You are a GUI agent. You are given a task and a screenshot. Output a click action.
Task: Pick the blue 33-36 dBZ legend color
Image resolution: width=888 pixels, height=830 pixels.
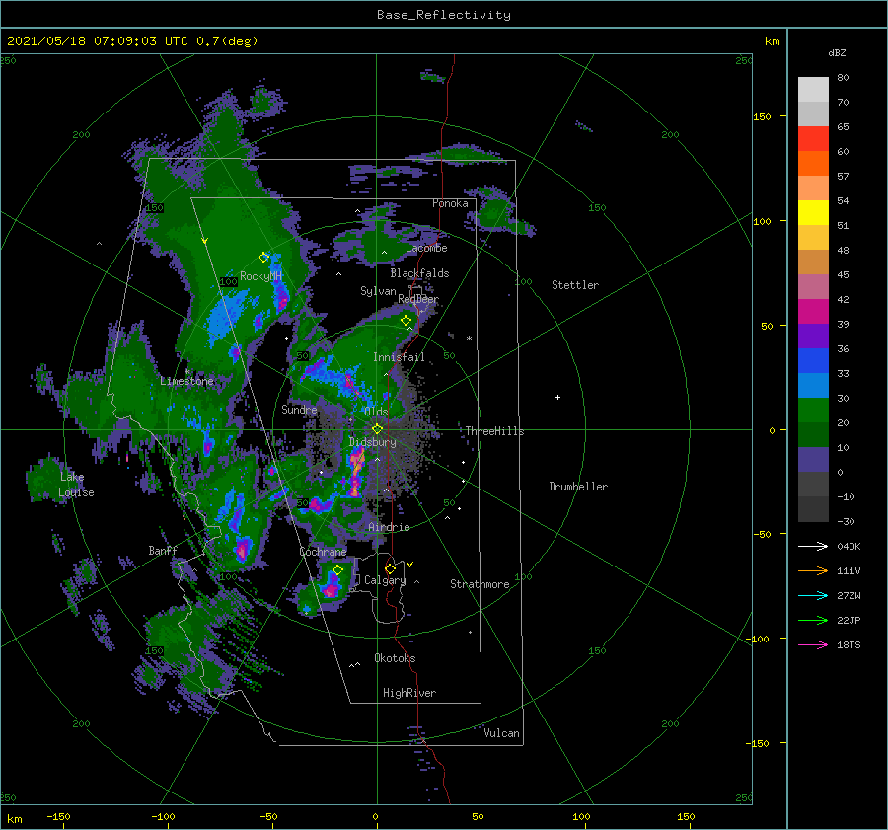(x=813, y=360)
